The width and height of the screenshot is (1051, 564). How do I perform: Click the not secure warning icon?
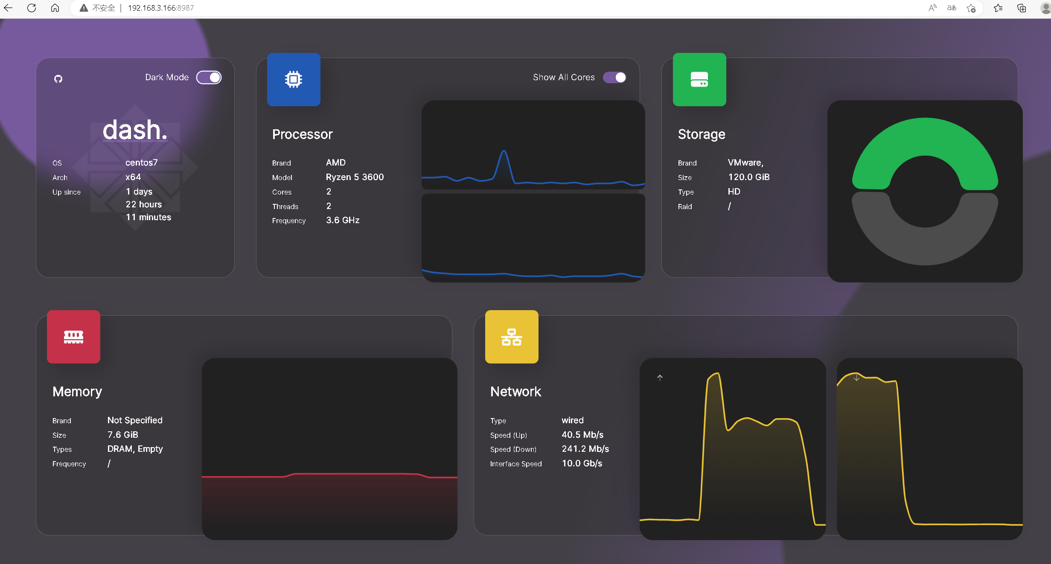[84, 8]
